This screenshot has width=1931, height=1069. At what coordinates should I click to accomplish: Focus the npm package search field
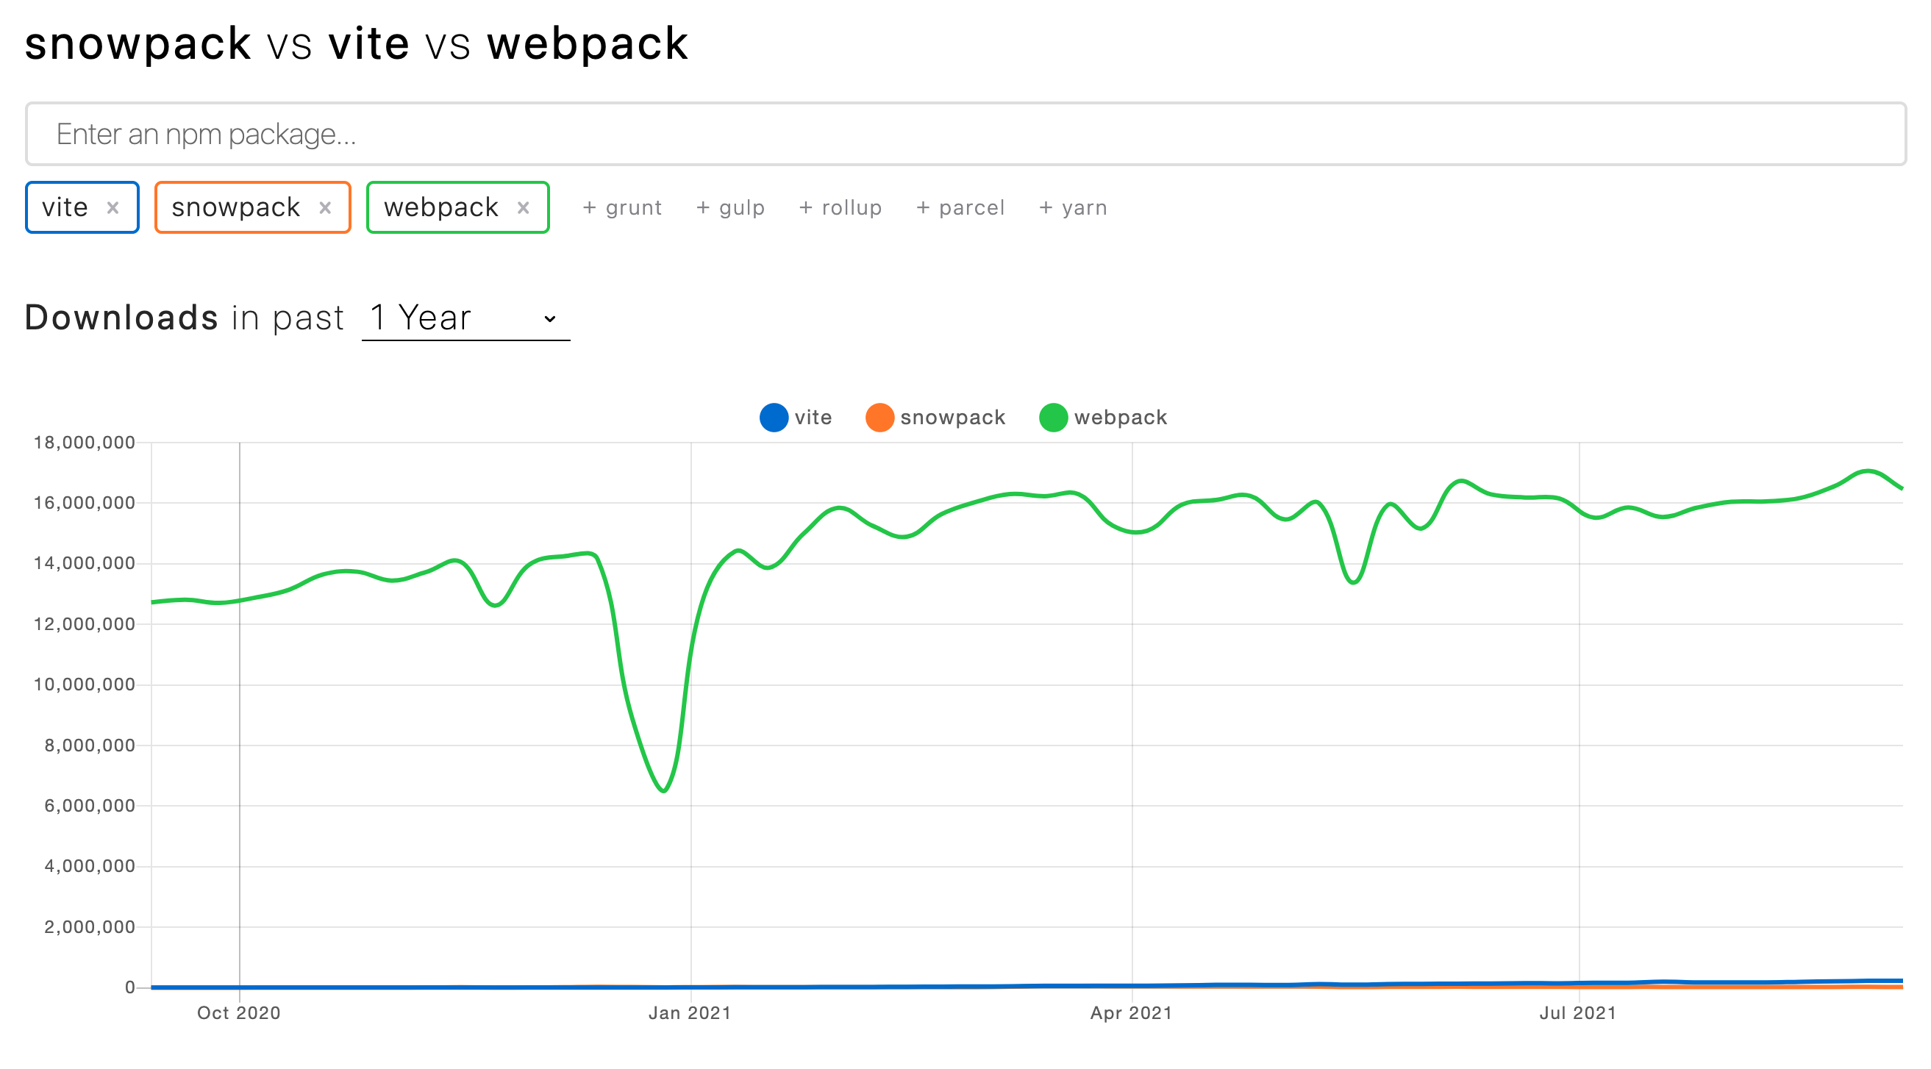[965, 135]
